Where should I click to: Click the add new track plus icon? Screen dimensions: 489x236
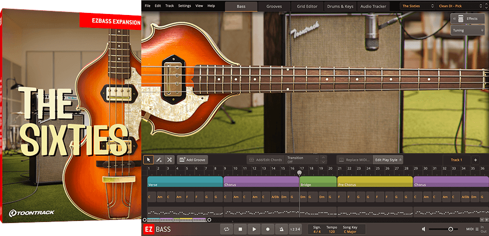click(x=476, y=160)
